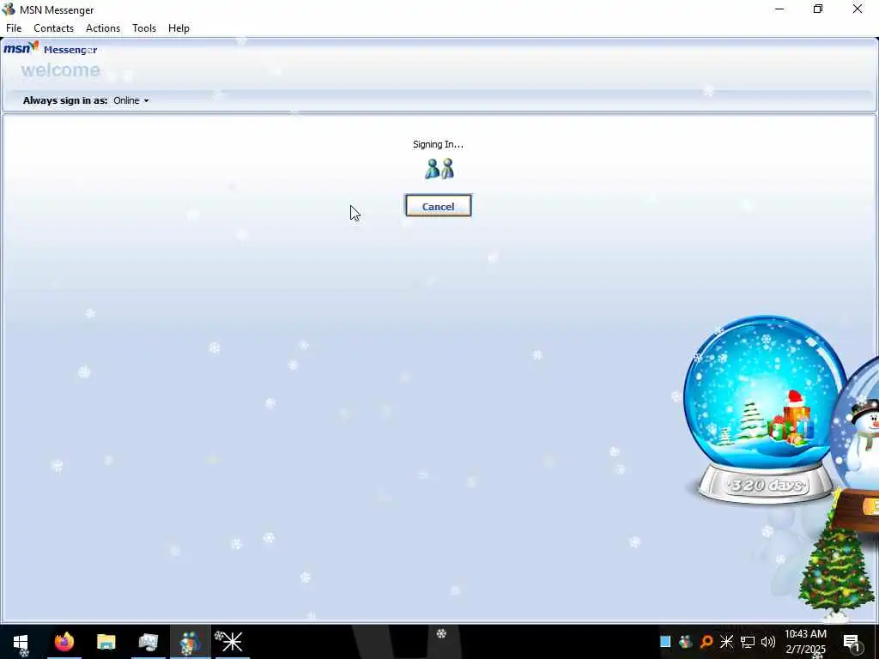The width and height of the screenshot is (879, 659).
Task: Click the white snowflake tray icon
Action: pyautogui.click(x=726, y=642)
